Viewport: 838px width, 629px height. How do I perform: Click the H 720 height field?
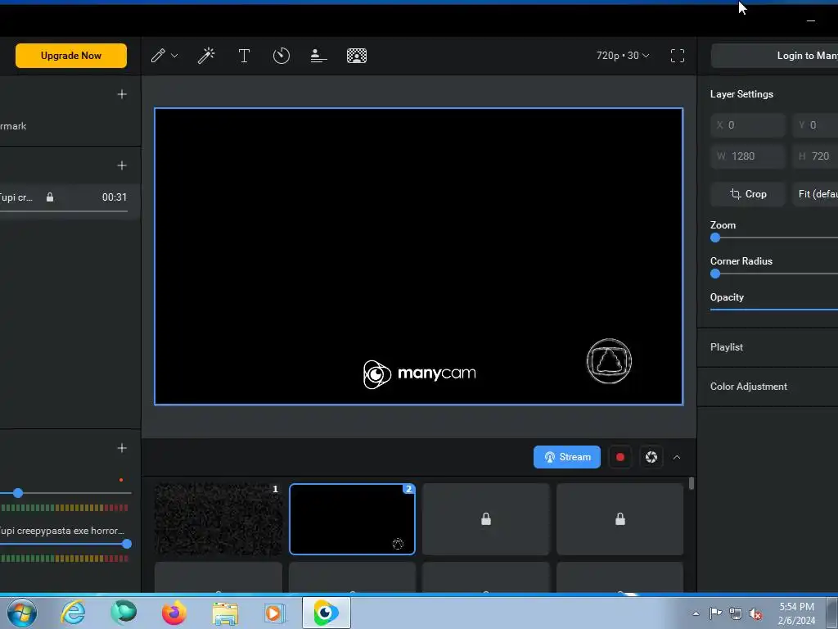[816, 156]
